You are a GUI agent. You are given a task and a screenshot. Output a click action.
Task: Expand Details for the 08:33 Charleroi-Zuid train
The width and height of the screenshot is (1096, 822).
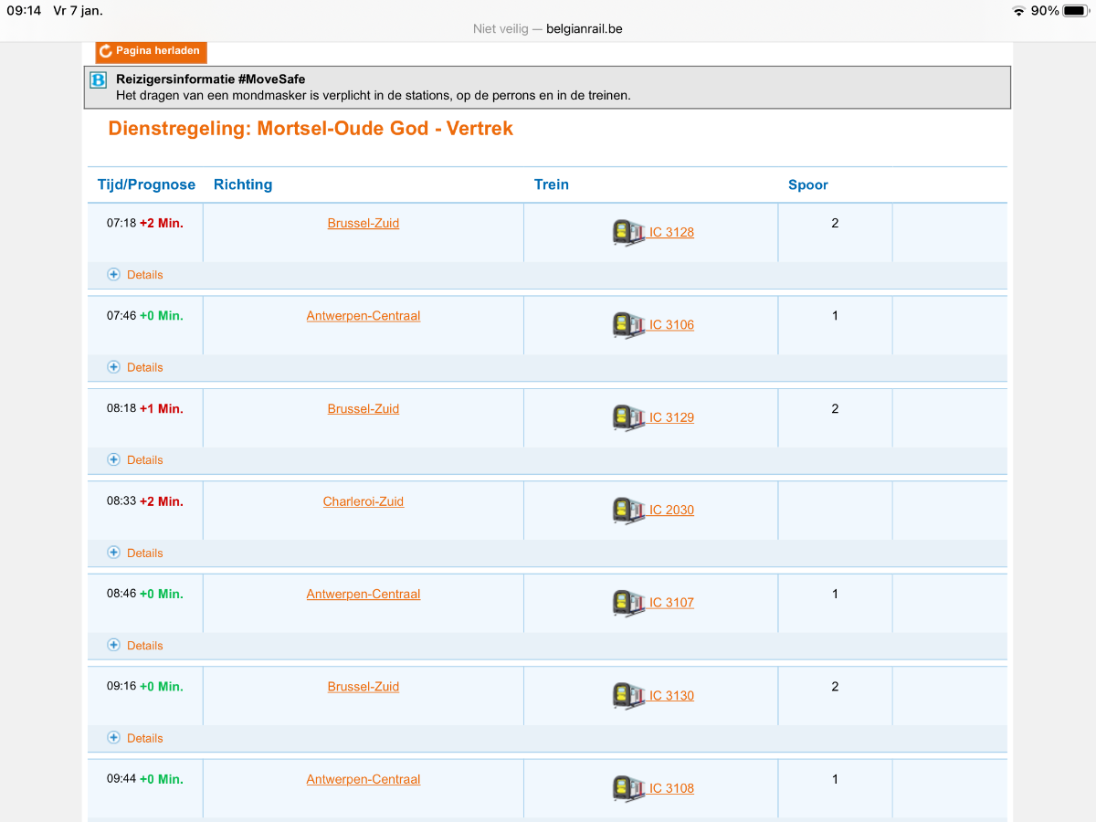[135, 553]
